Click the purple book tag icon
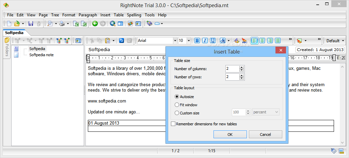Image resolution: width=349 pixels, height=158 pixels. point(149,23)
